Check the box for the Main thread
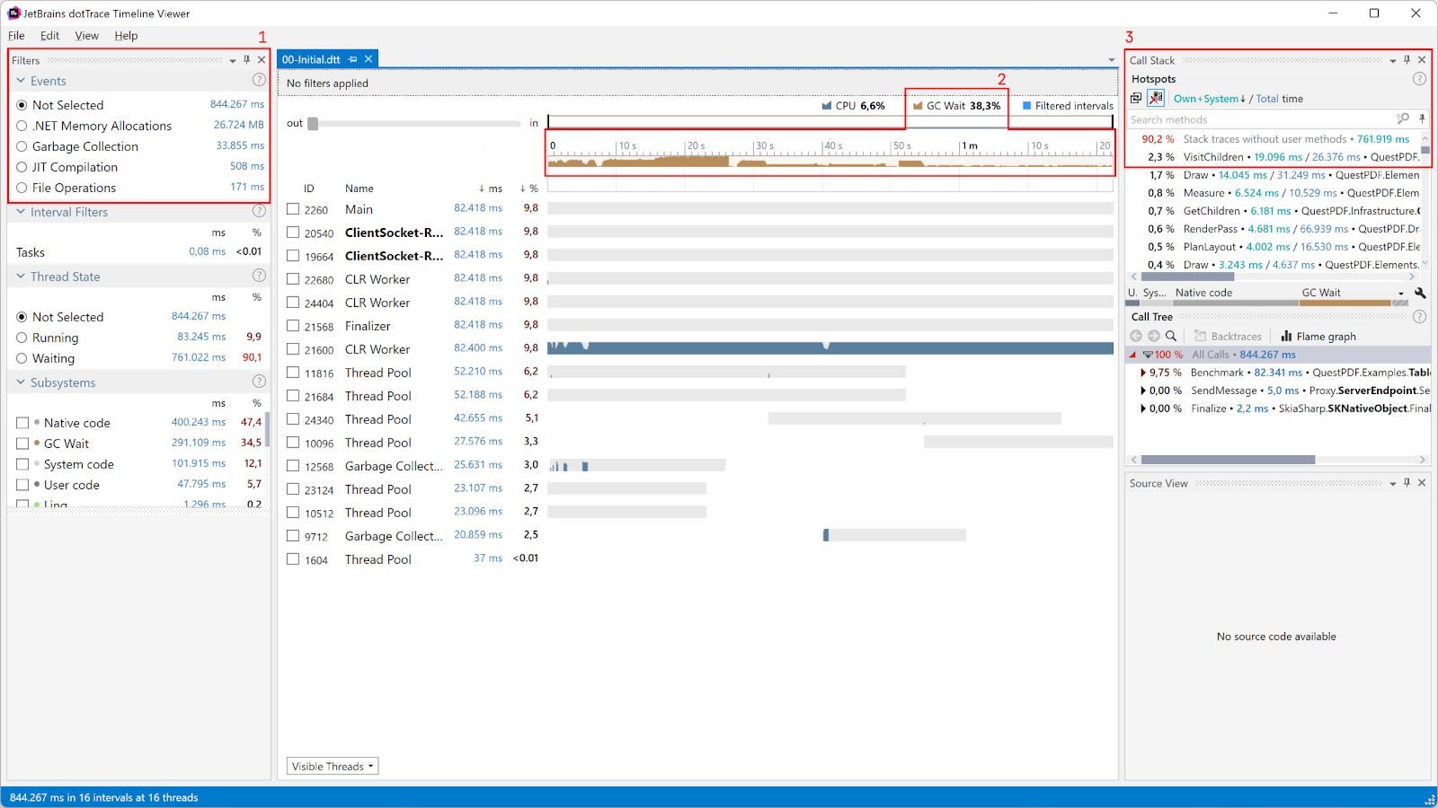The height and width of the screenshot is (808, 1438). (293, 209)
